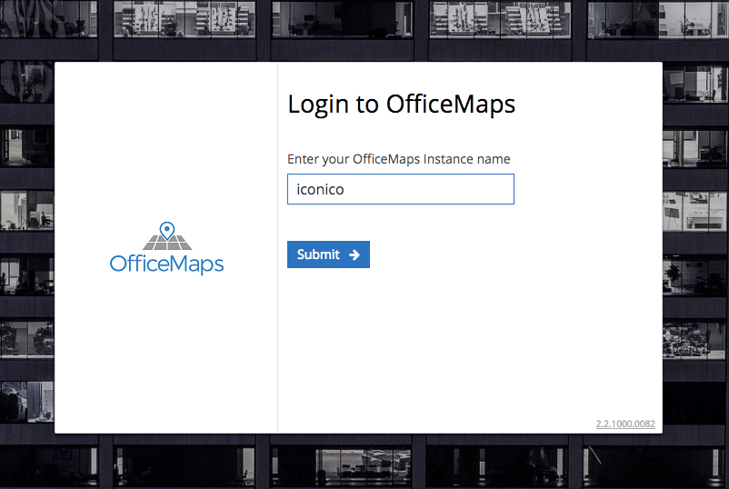Select the 'Login to OfficeMaps' heading
This screenshot has width=729, height=489.
[401, 105]
